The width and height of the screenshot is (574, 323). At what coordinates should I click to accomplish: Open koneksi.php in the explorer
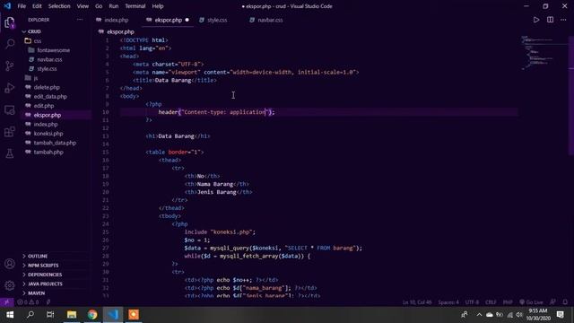[48, 134]
